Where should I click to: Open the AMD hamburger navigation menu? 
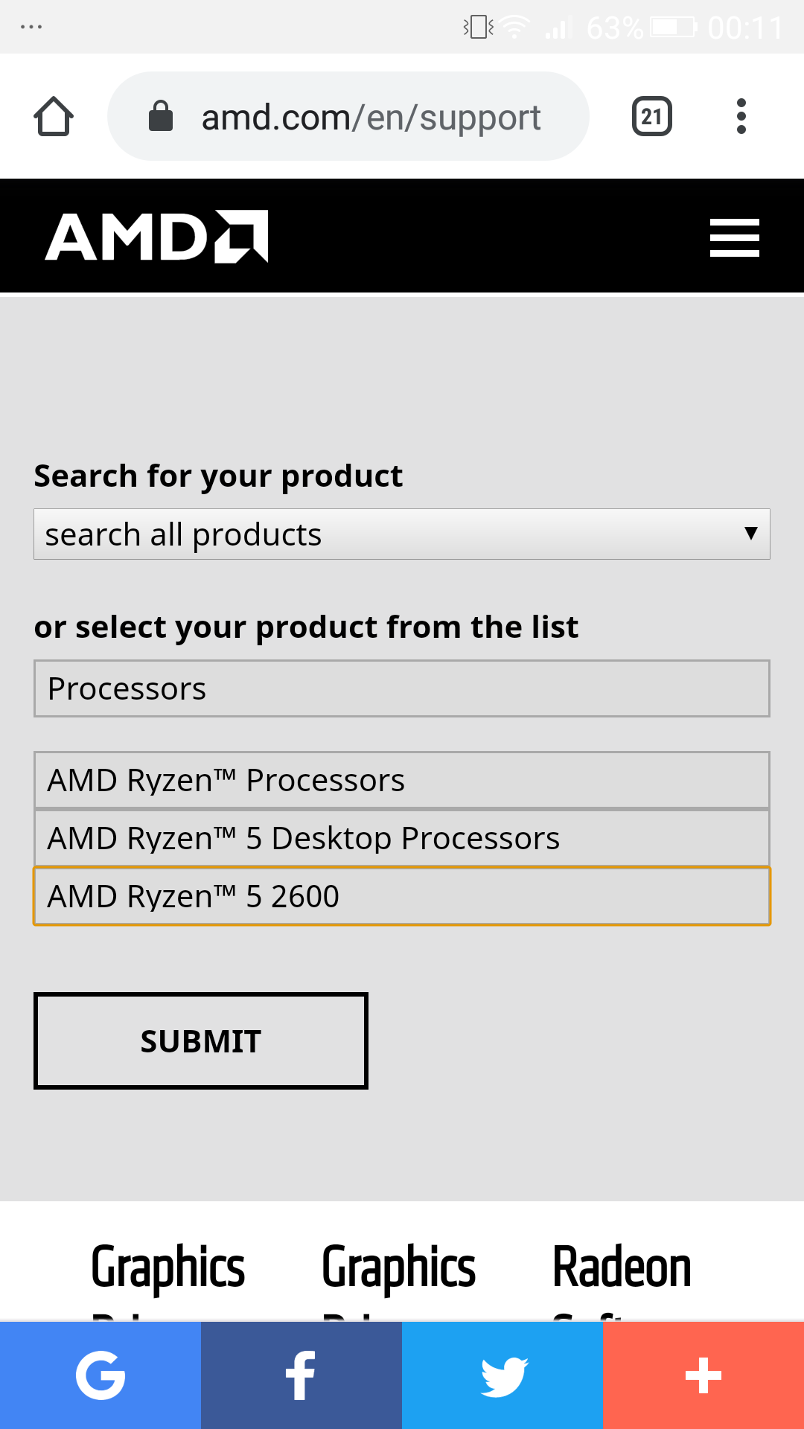pyautogui.click(x=734, y=237)
